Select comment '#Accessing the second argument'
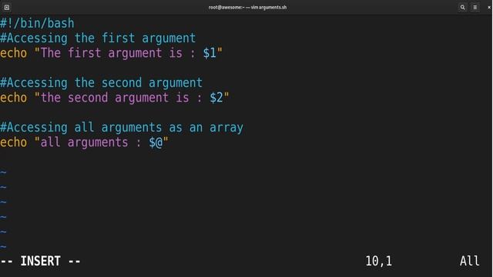 pyautogui.click(x=101, y=83)
